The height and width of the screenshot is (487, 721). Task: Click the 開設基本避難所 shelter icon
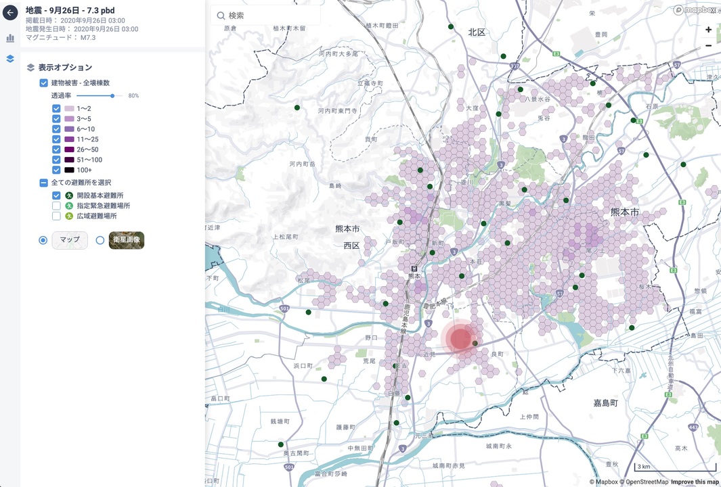(68, 195)
